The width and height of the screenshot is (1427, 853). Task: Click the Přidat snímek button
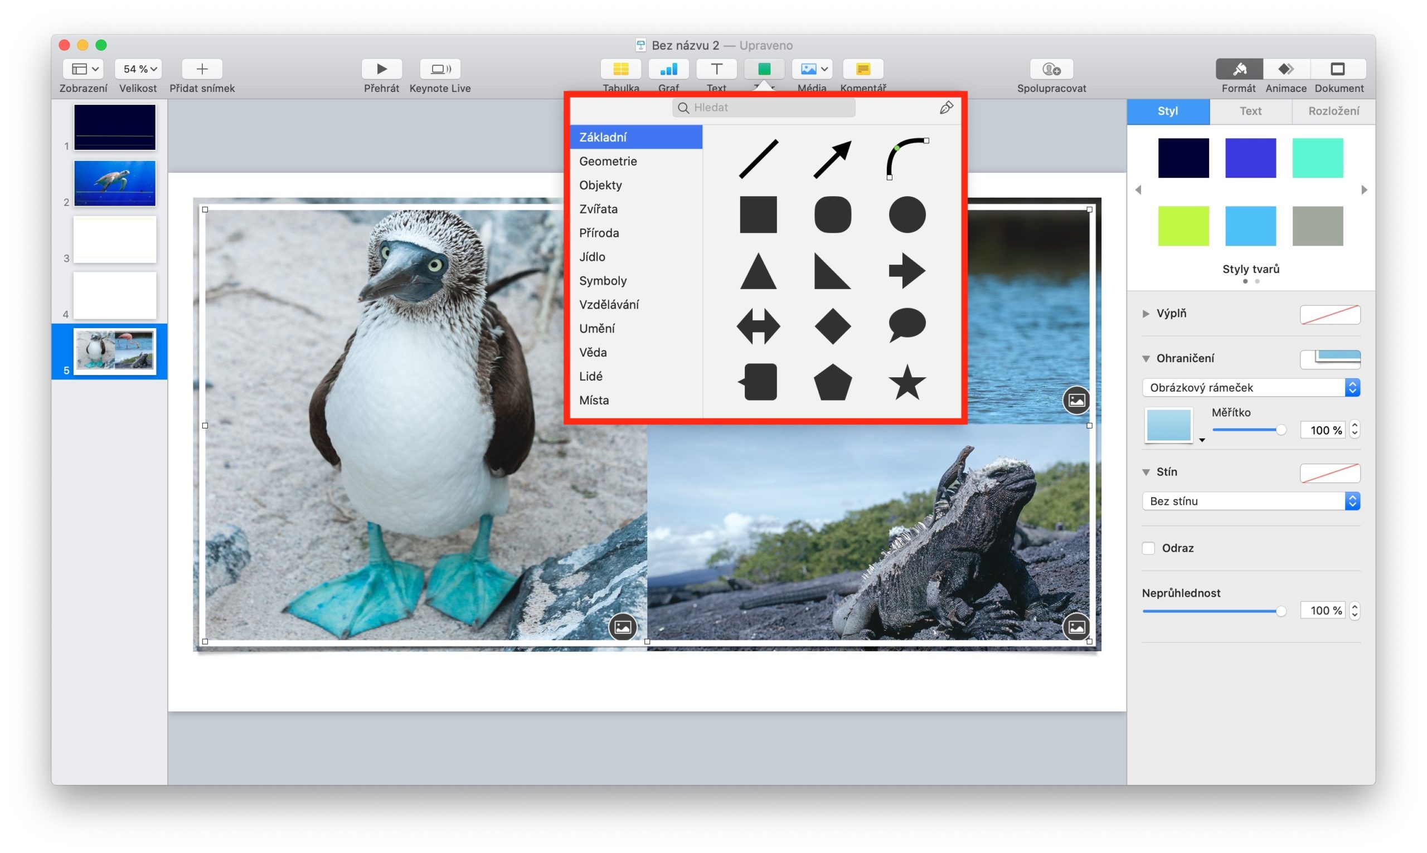[202, 69]
